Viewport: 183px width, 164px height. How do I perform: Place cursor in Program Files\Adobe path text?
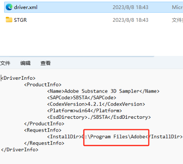click(x=116, y=136)
